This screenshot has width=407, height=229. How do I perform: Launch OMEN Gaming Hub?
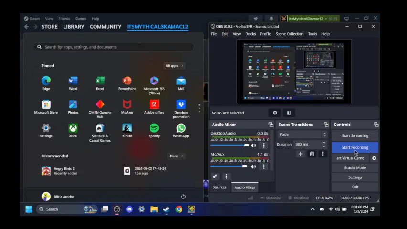(x=100, y=109)
